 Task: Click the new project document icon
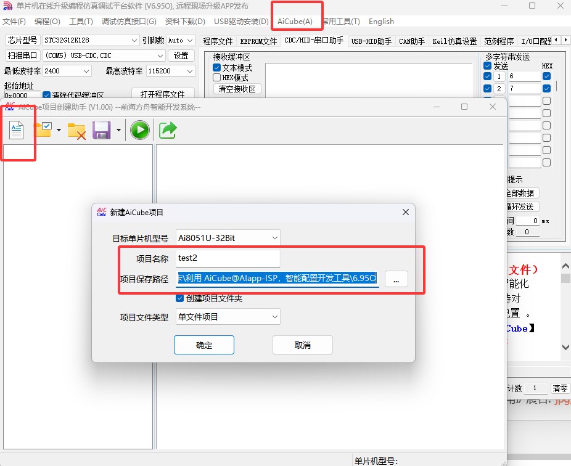click(x=17, y=130)
